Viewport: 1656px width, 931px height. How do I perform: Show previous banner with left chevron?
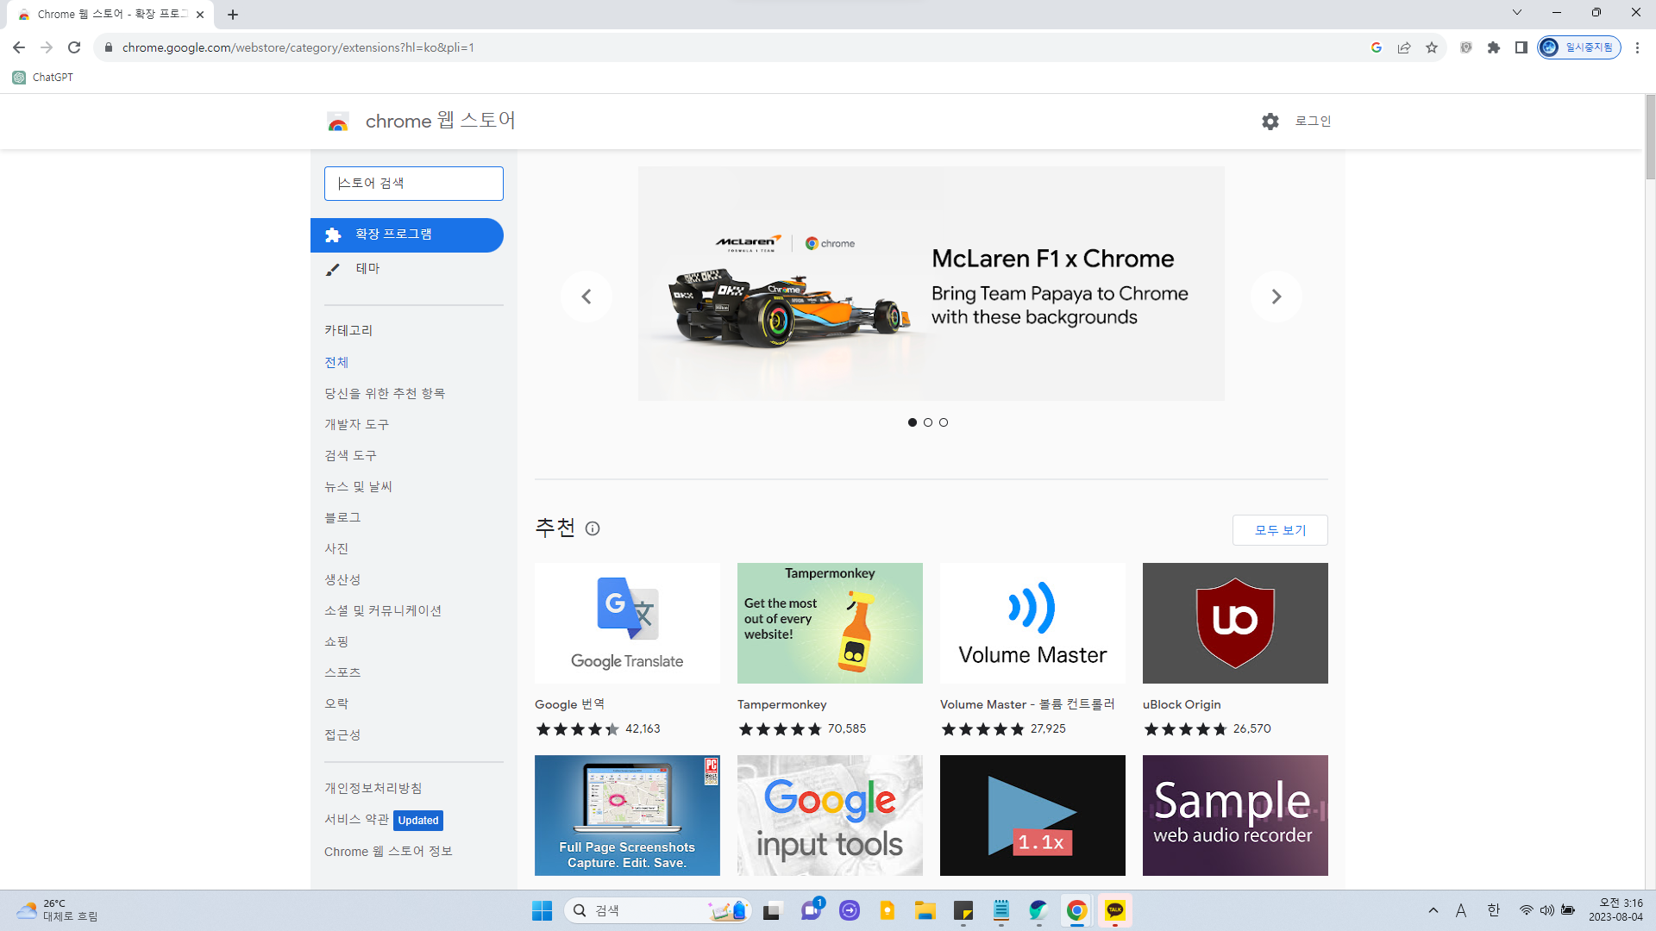(x=586, y=297)
